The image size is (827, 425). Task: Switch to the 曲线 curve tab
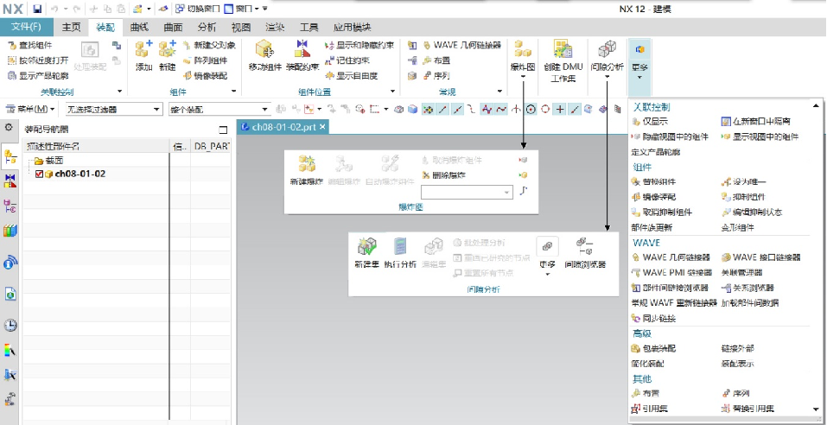tap(139, 28)
